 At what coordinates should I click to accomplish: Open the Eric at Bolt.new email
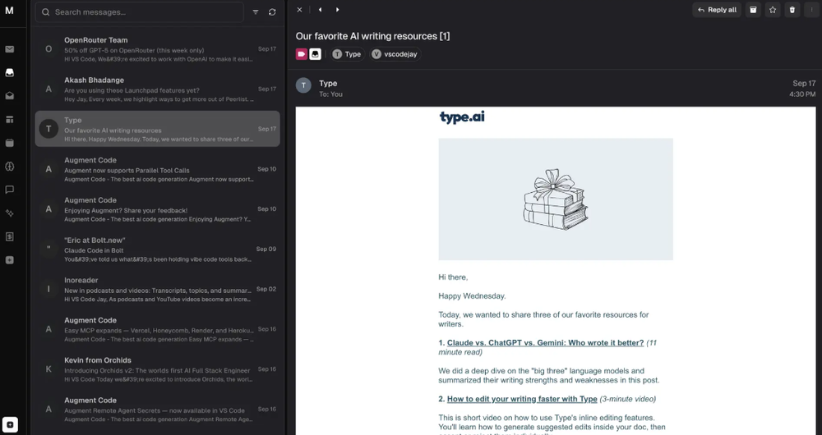tap(157, 250)
